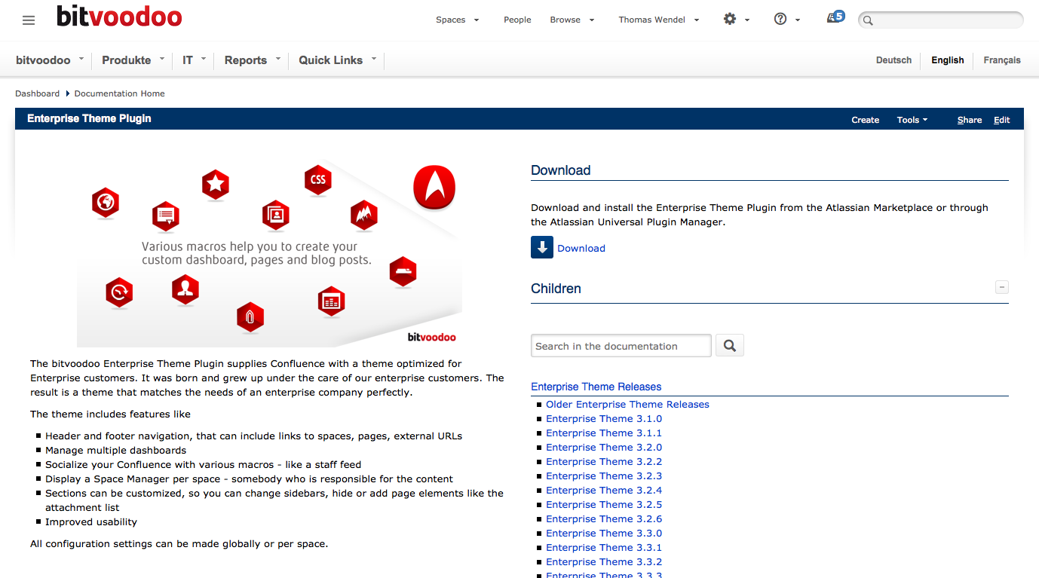Select People in the top navigation
Viewport: 1039px width, 578px height.
517,20
